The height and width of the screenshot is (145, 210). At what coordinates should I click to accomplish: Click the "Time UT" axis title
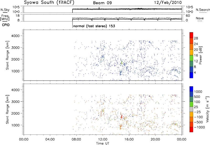tap(103, 143)
